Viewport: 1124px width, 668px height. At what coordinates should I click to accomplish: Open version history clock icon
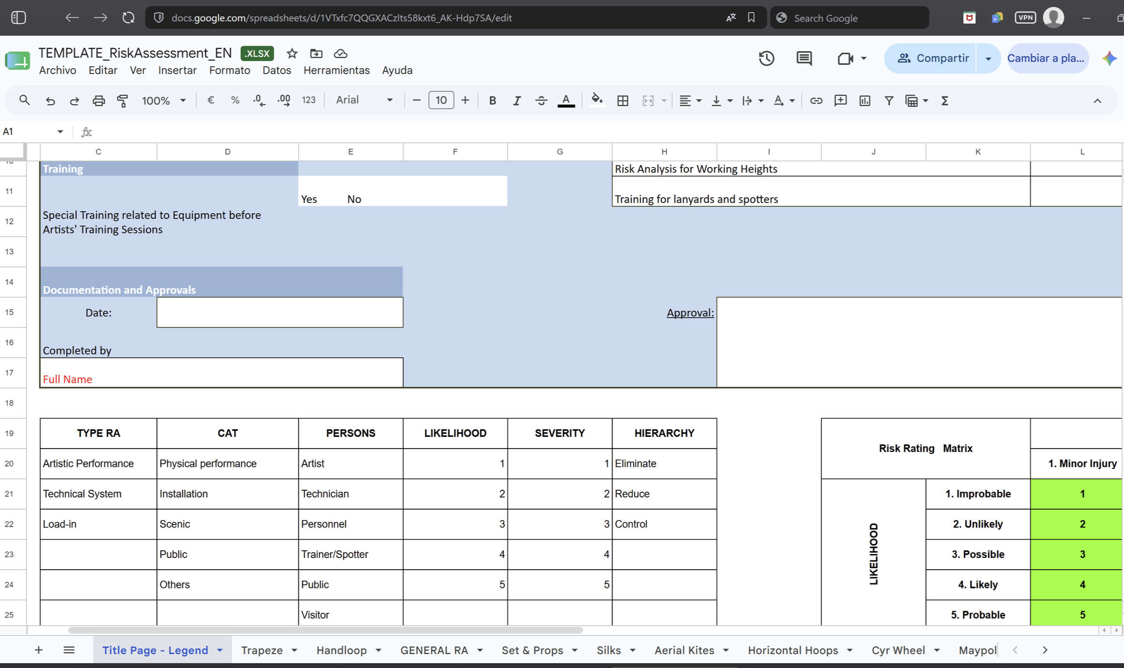766,59
